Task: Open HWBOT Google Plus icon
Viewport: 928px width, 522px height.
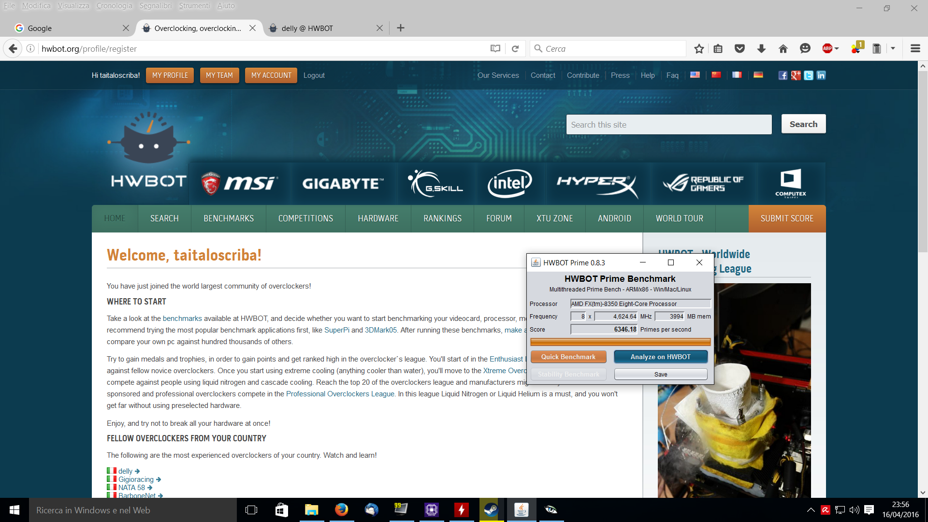Action: point(796,75)
